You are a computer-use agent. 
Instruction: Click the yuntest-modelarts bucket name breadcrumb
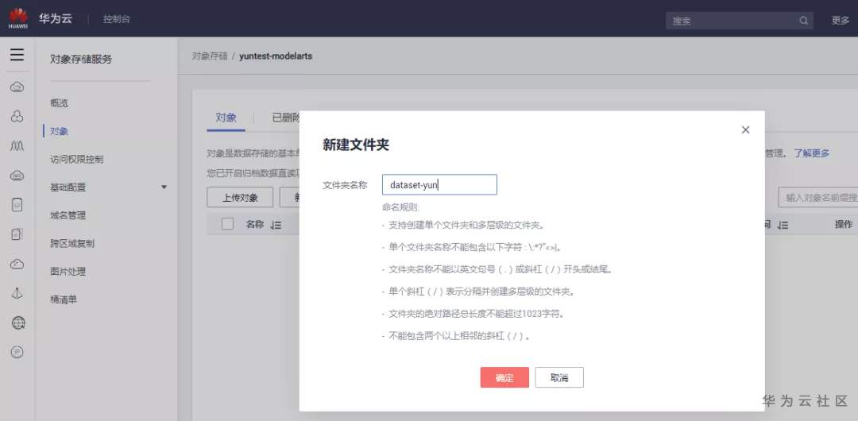coord(276,56)
